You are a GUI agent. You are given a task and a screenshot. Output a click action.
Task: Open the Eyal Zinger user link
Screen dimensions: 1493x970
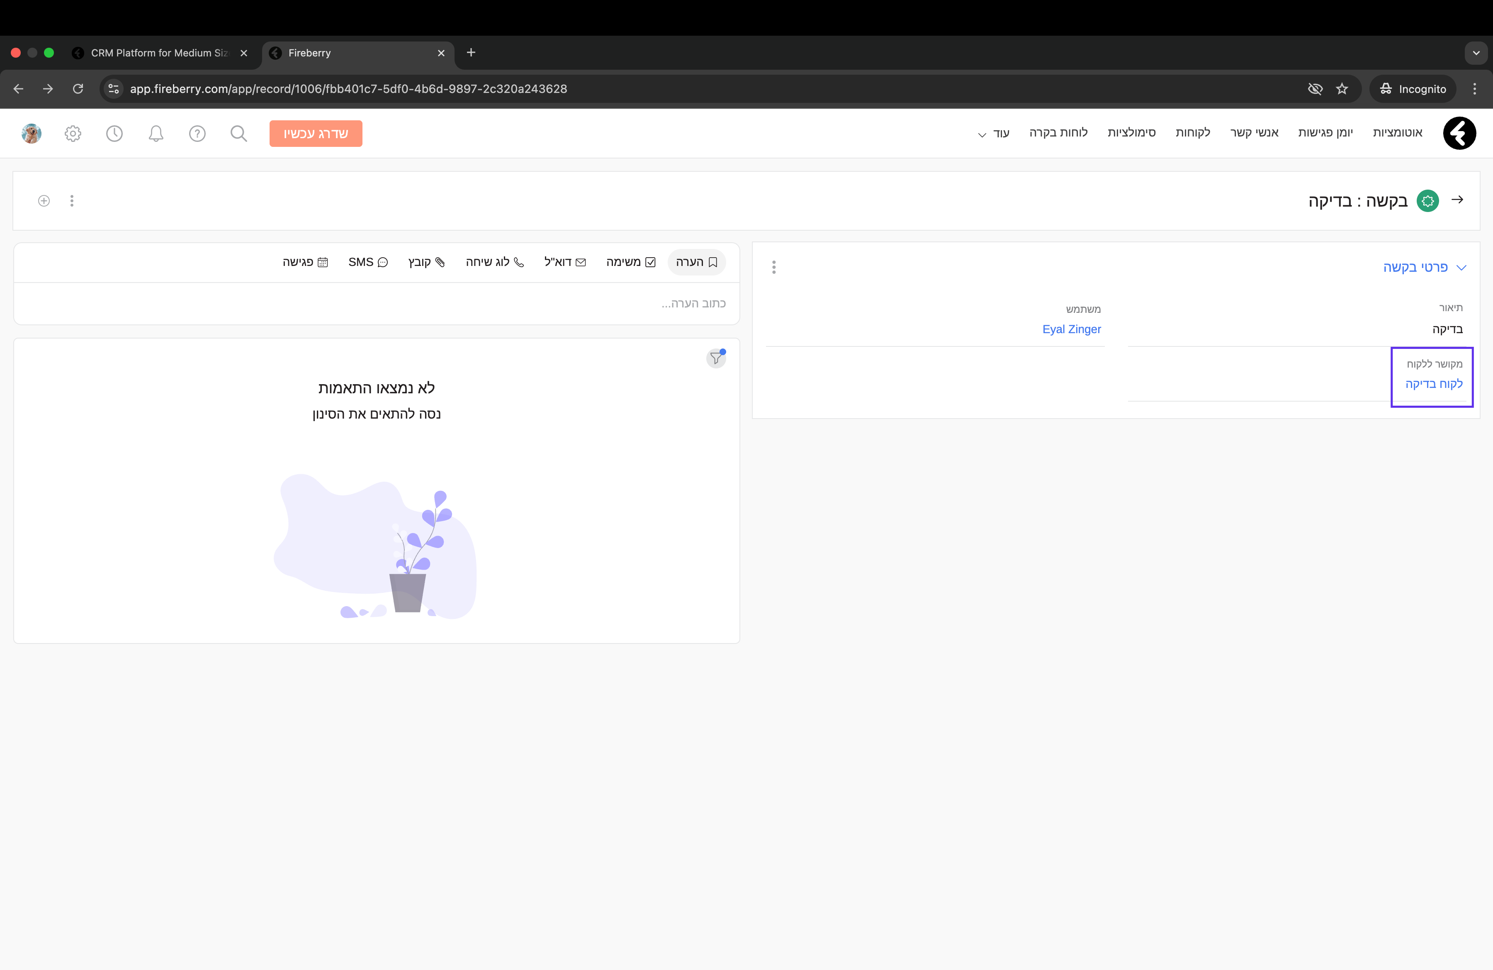pos(1071,329)
